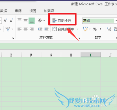
Task: Click the Wrap Text (自动换行) button
Action: point(62,20)
